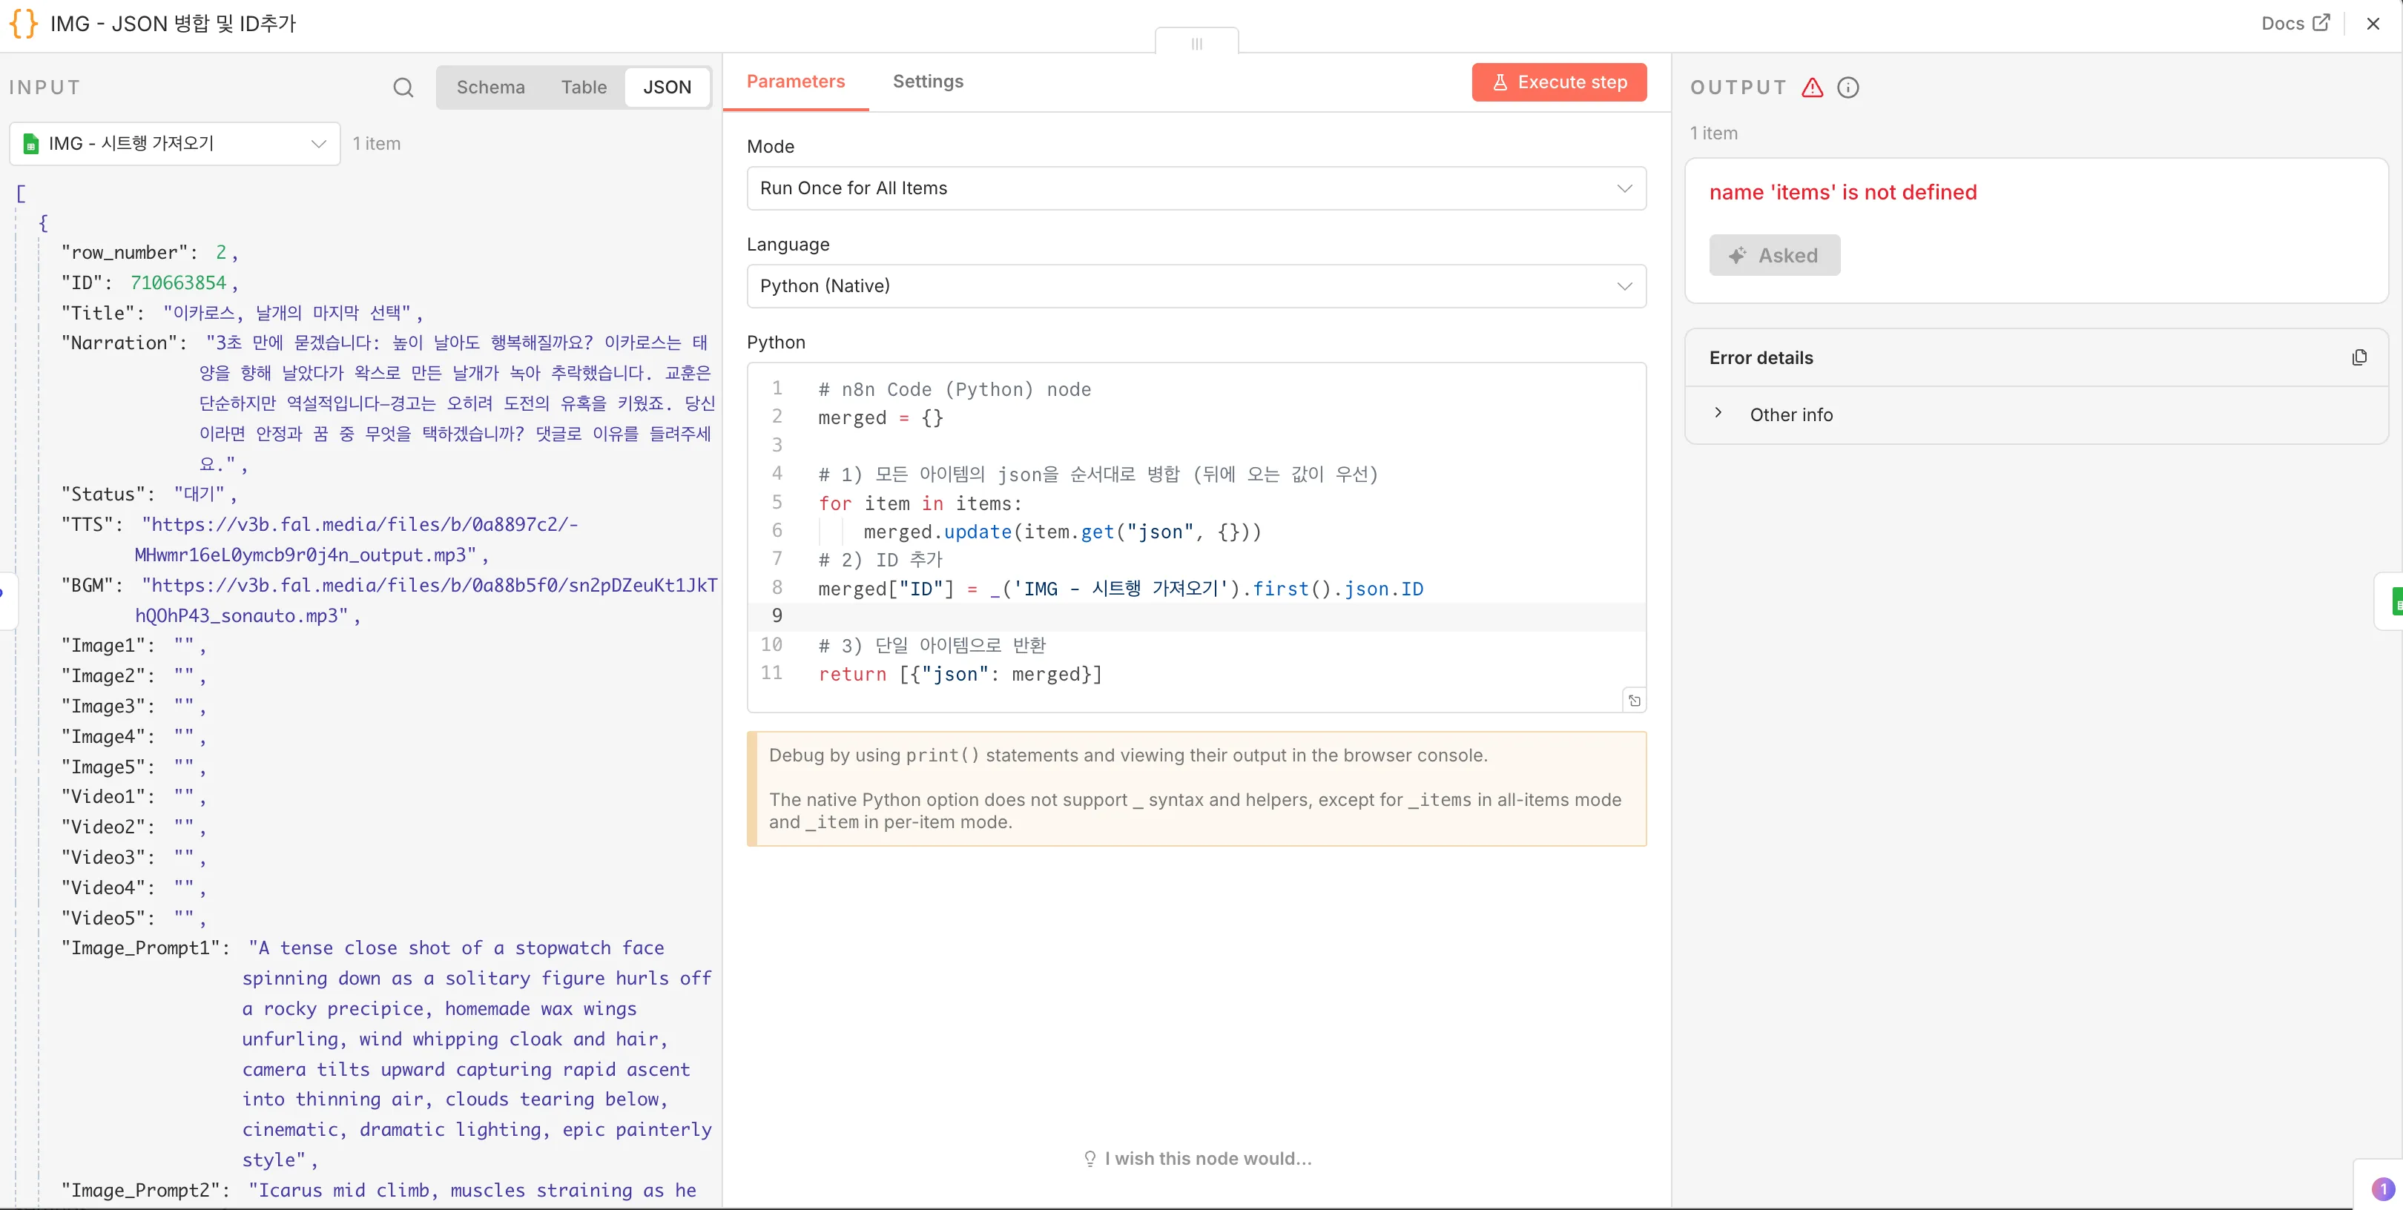Click the expand editor icon below the Python code
The width and height of the screenshot is (2403, 1210).
[1633, 700]
